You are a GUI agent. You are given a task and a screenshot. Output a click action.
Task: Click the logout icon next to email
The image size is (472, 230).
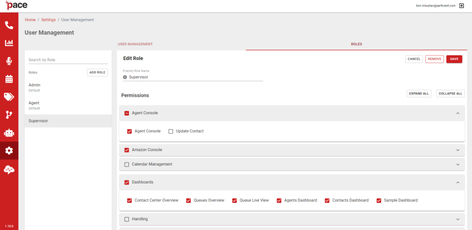tap(461, 6)
